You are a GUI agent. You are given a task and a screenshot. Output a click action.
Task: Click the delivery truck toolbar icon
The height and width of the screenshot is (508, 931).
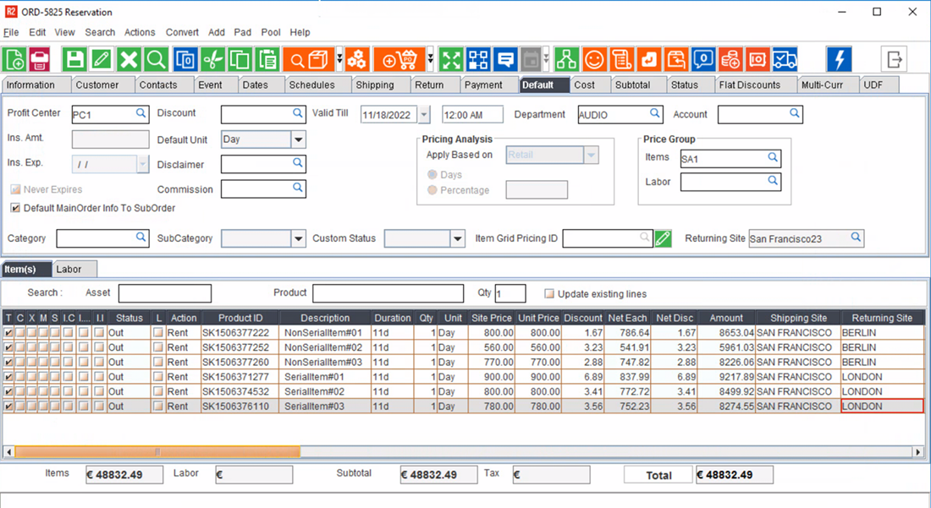785,59
